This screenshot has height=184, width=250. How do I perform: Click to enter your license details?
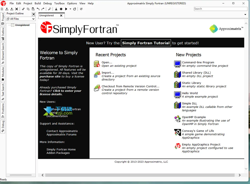coord(60,93)
